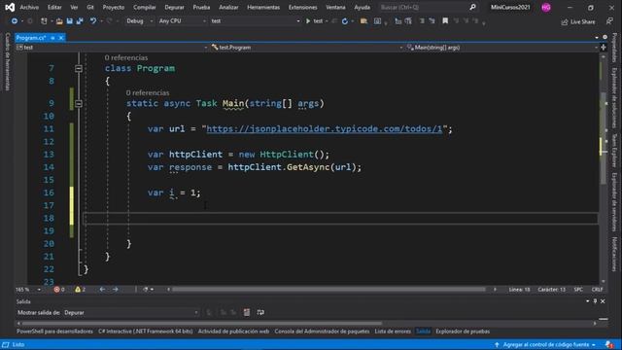The image size is (622, 350).
Task: Collapse the Main method code block
Action: pyautogui.click(x=79, y=104)
